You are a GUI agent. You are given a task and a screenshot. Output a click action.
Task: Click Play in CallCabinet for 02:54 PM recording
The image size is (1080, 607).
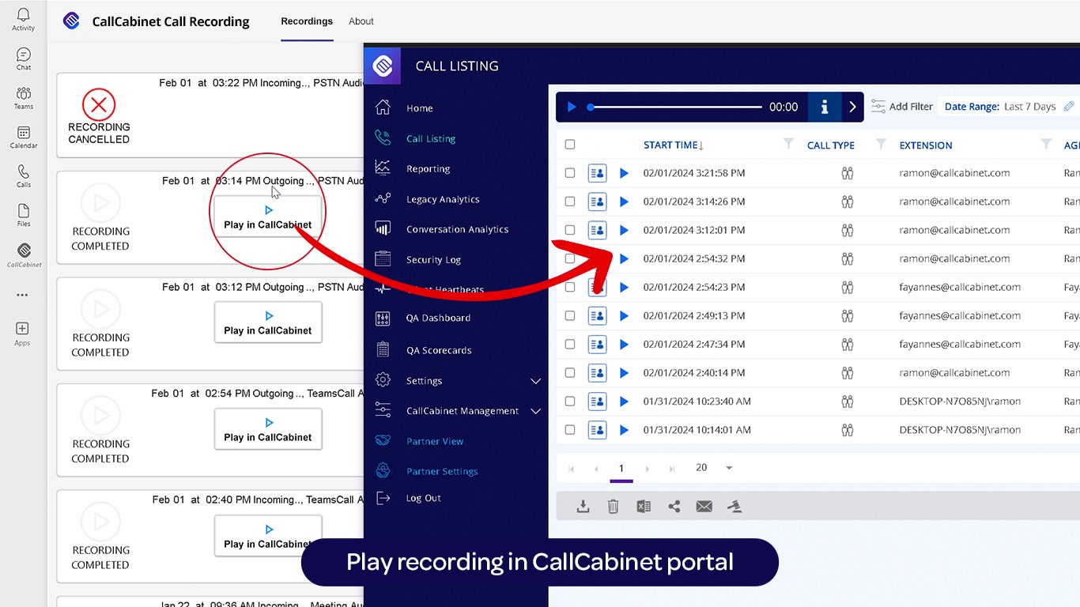tap(268, 429)
